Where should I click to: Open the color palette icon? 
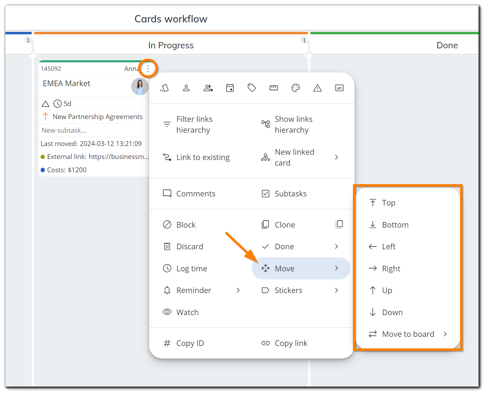click(295, 88)
